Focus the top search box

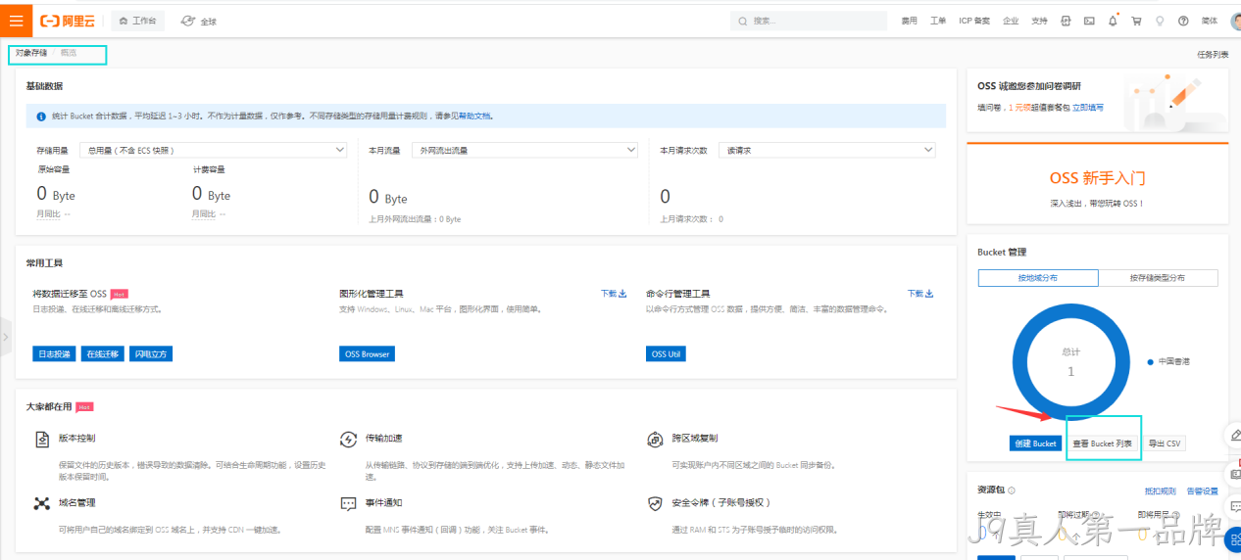click(811, 21)
